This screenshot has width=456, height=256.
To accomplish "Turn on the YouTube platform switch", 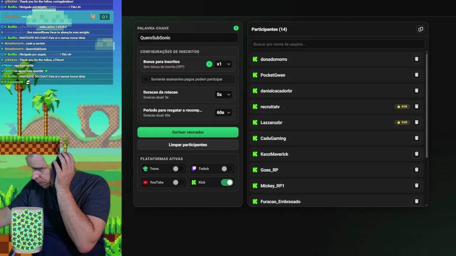I will point(178,182).
